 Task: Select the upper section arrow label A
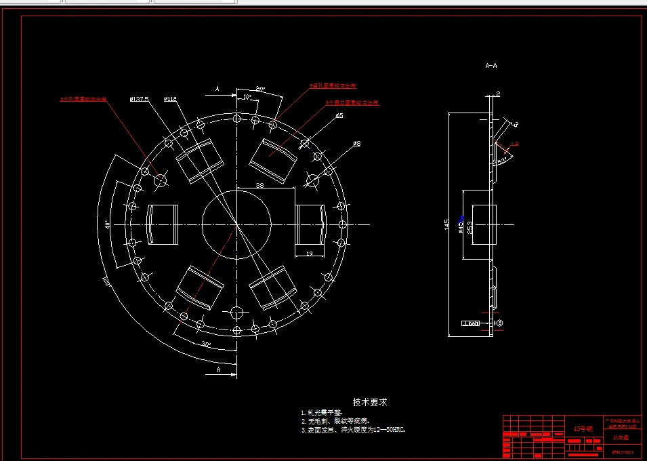click(x=217, y=88)
